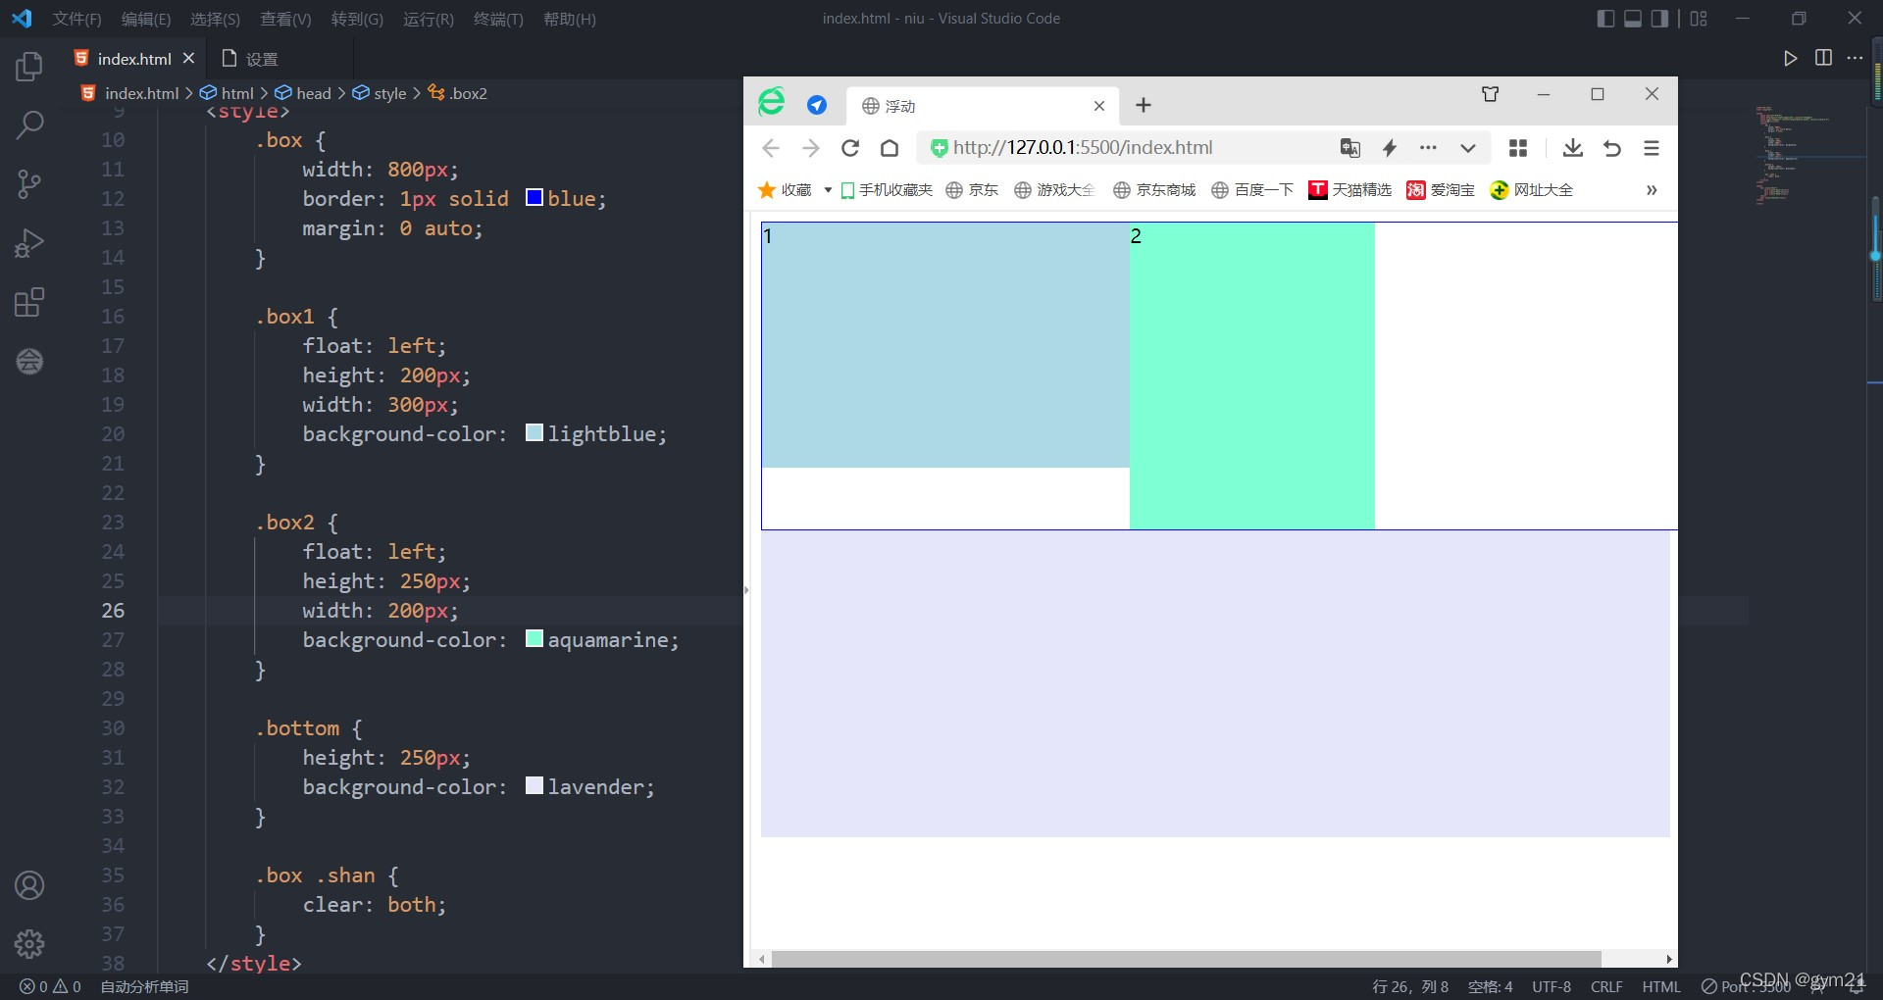The image size is (1883, 1000).
Task: Click the lavender color swatch
Action: click(534, 785)
